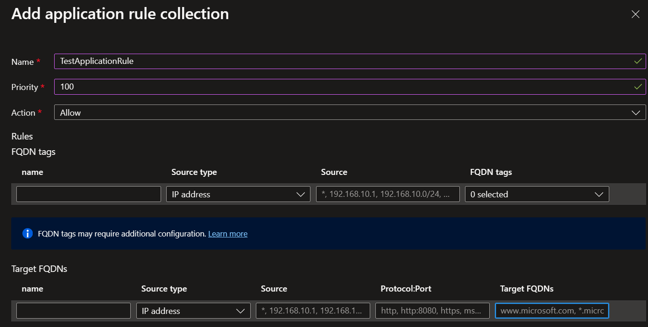Screen dimensions: 648x327
Task: Click the green checkmark in Name field
Action: tap(638, 61)
